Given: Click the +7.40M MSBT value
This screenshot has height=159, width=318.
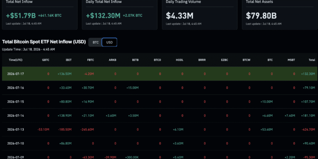Looking at the screenshot, I should [x=290, y=116].
